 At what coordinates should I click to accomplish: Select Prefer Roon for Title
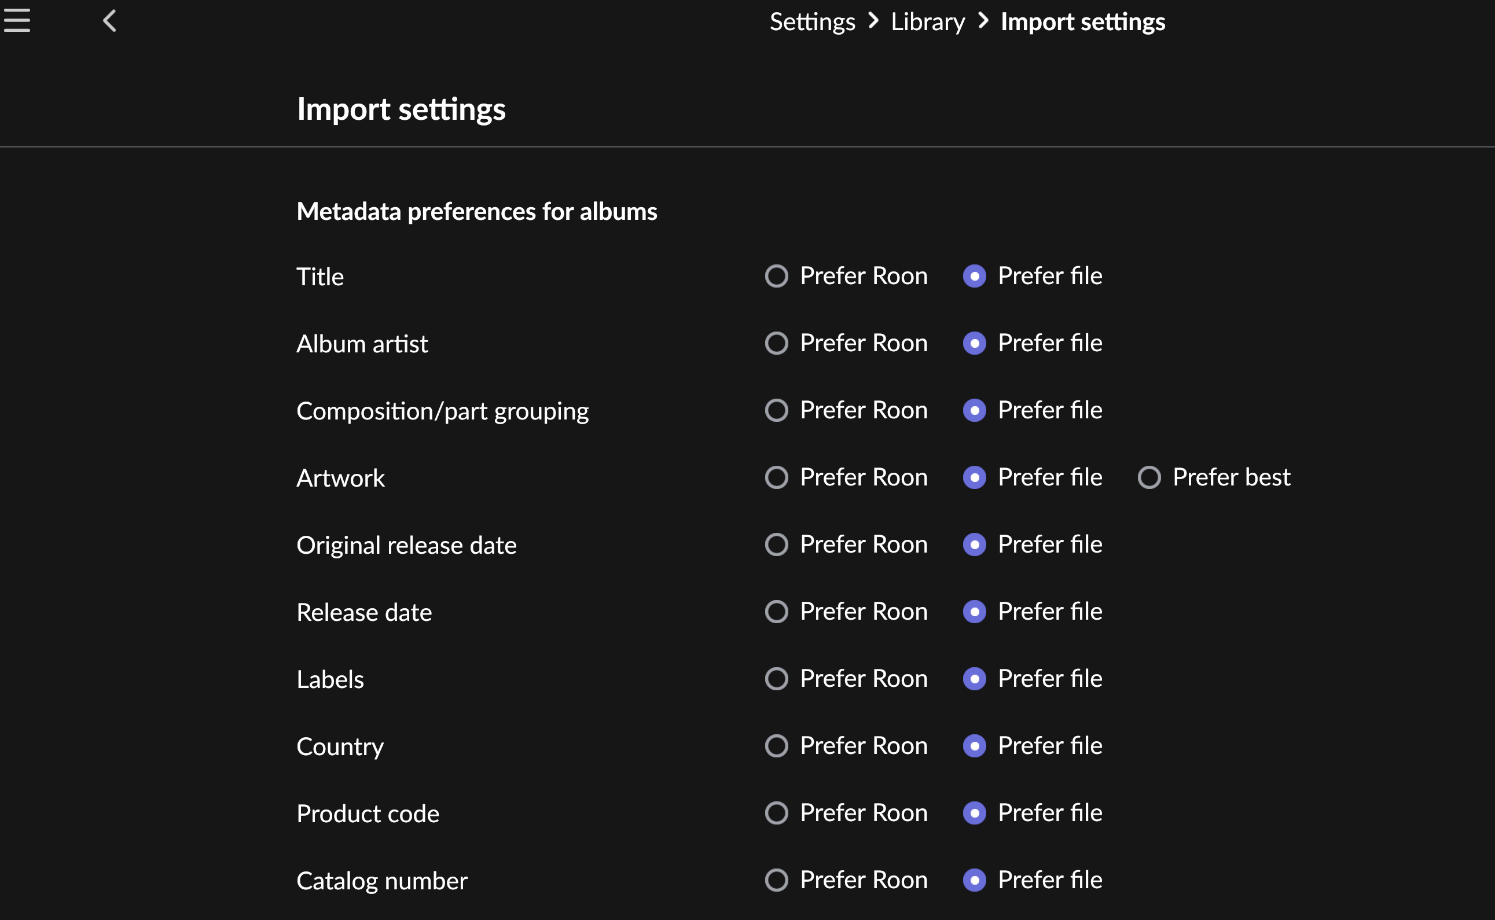776,276
